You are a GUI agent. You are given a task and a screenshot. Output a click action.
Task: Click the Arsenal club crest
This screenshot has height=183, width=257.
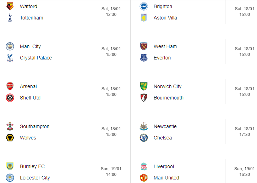[10, 86]
